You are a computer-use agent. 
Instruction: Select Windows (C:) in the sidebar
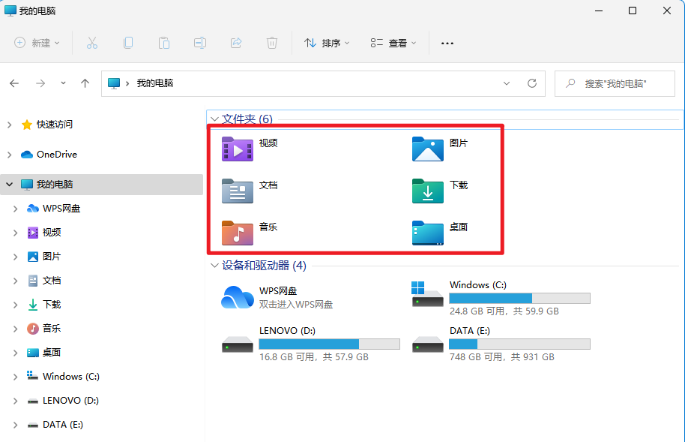pos(70,377)
